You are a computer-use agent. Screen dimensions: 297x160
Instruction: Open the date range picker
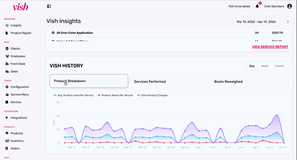[x=257, y=22]
